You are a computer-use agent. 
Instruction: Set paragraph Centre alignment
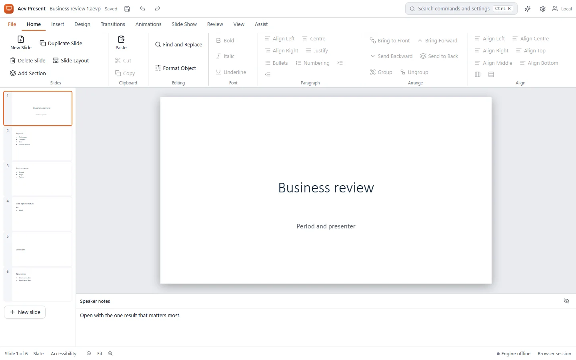click(x=314, y=38)
